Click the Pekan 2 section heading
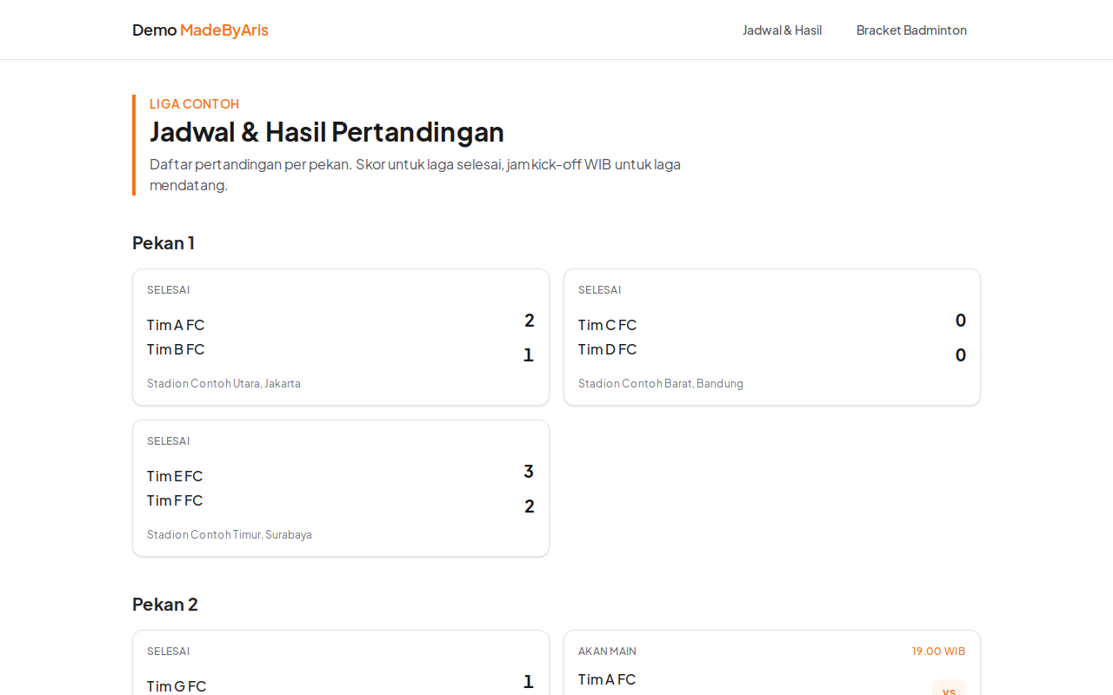This screenshot has width=1113, height=695. (x=165, y=604)
